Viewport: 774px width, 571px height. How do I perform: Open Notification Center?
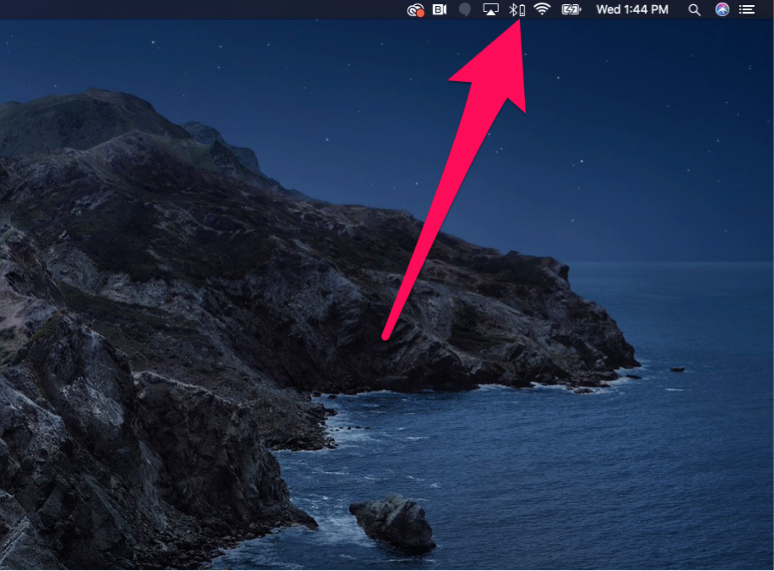click(x=746, y=9)
